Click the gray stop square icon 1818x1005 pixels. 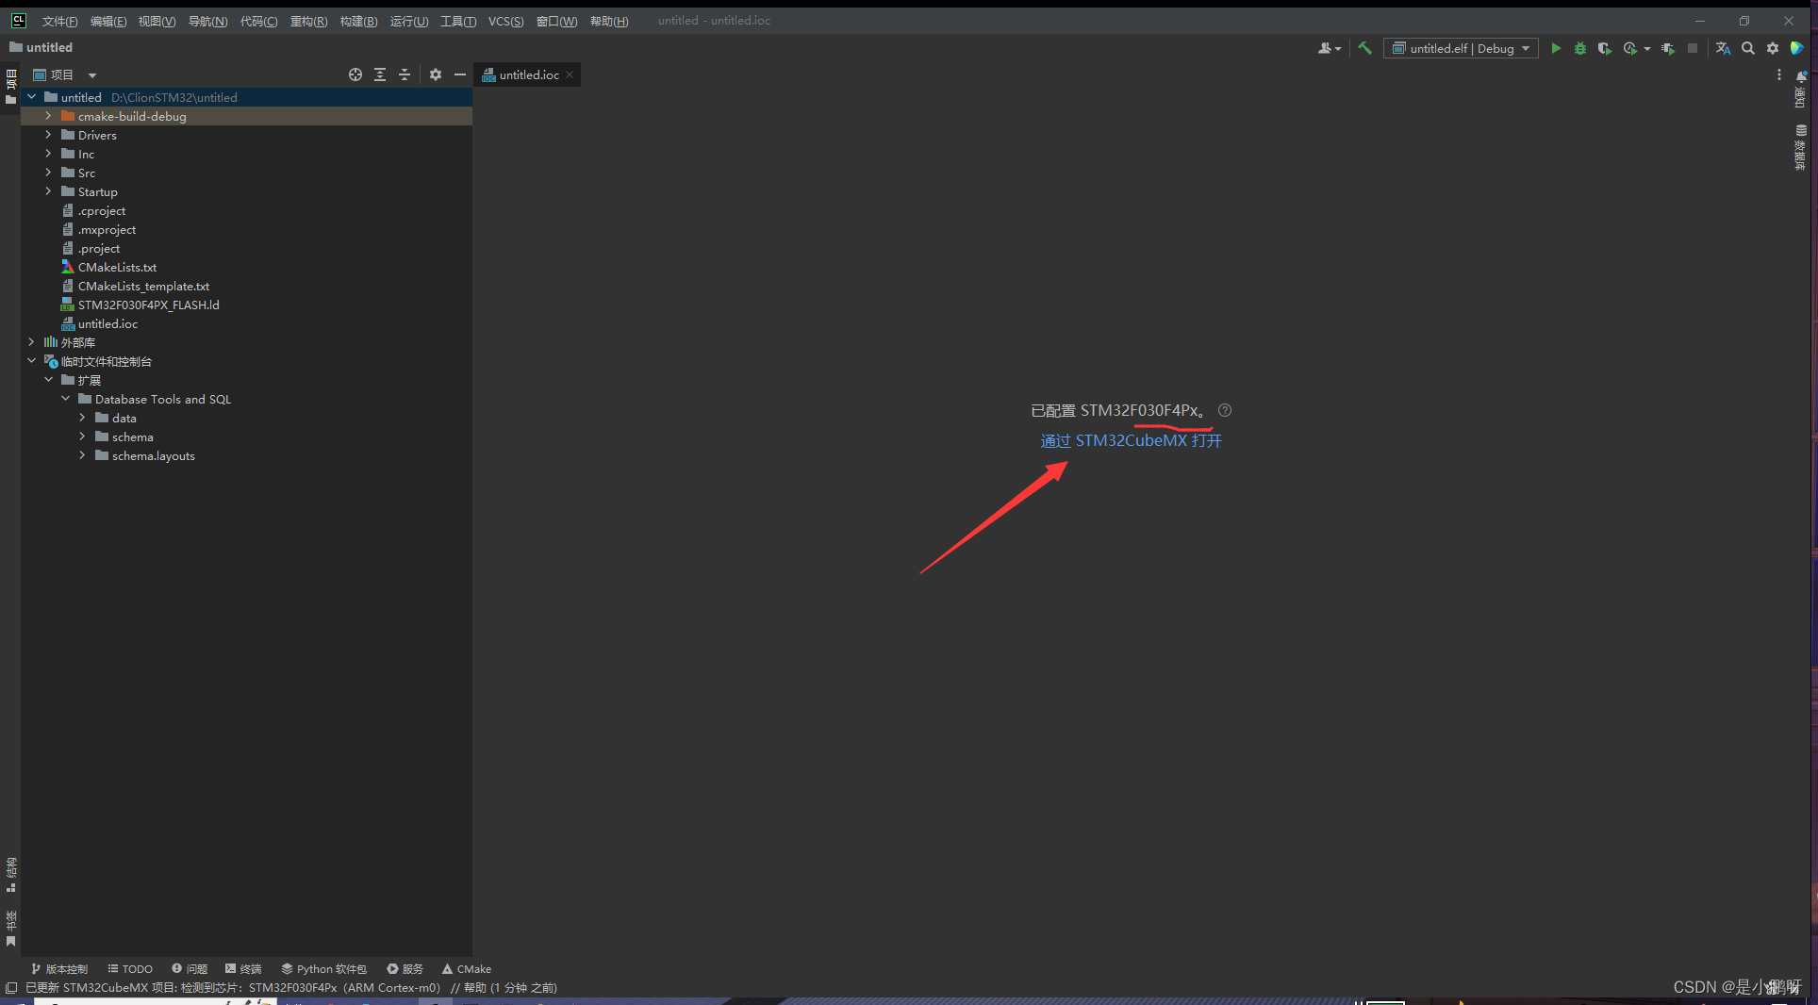click(1693, 48)
